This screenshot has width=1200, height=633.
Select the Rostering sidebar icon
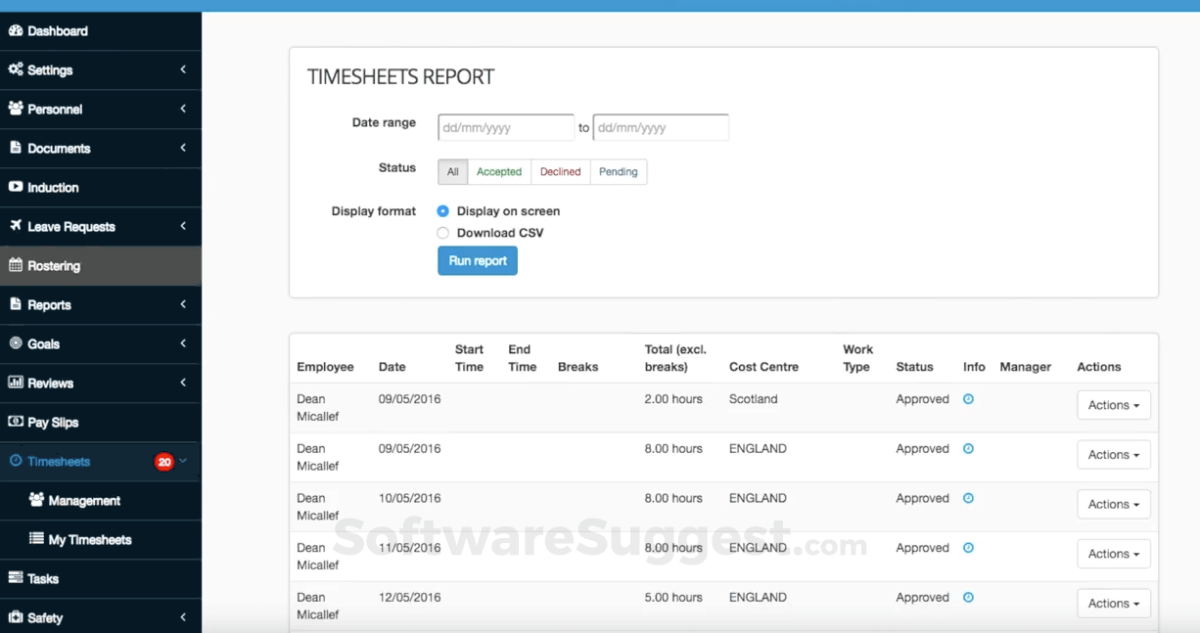pyautogui.click(x=15, y=265)
